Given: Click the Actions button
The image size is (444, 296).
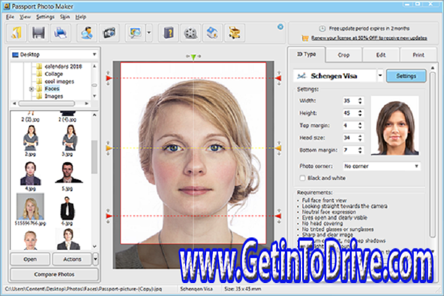Looking at the screenshot, I should pos(72,259).
